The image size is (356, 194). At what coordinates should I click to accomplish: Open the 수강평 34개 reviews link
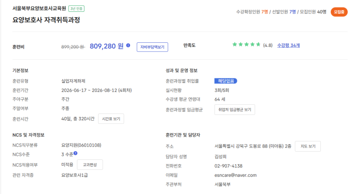point(288,46)
